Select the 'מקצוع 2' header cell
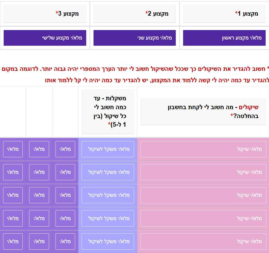Viewport: 269px width, 253px height. tap(134, 13)
